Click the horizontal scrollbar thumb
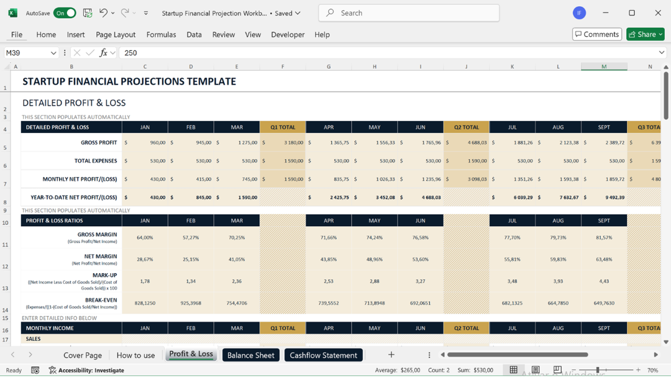The image size is (671, 377). [518, 354]
